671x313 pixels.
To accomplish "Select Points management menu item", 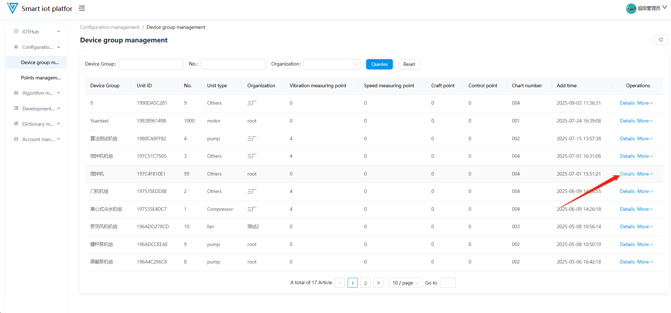I will [x=41, y=78].
